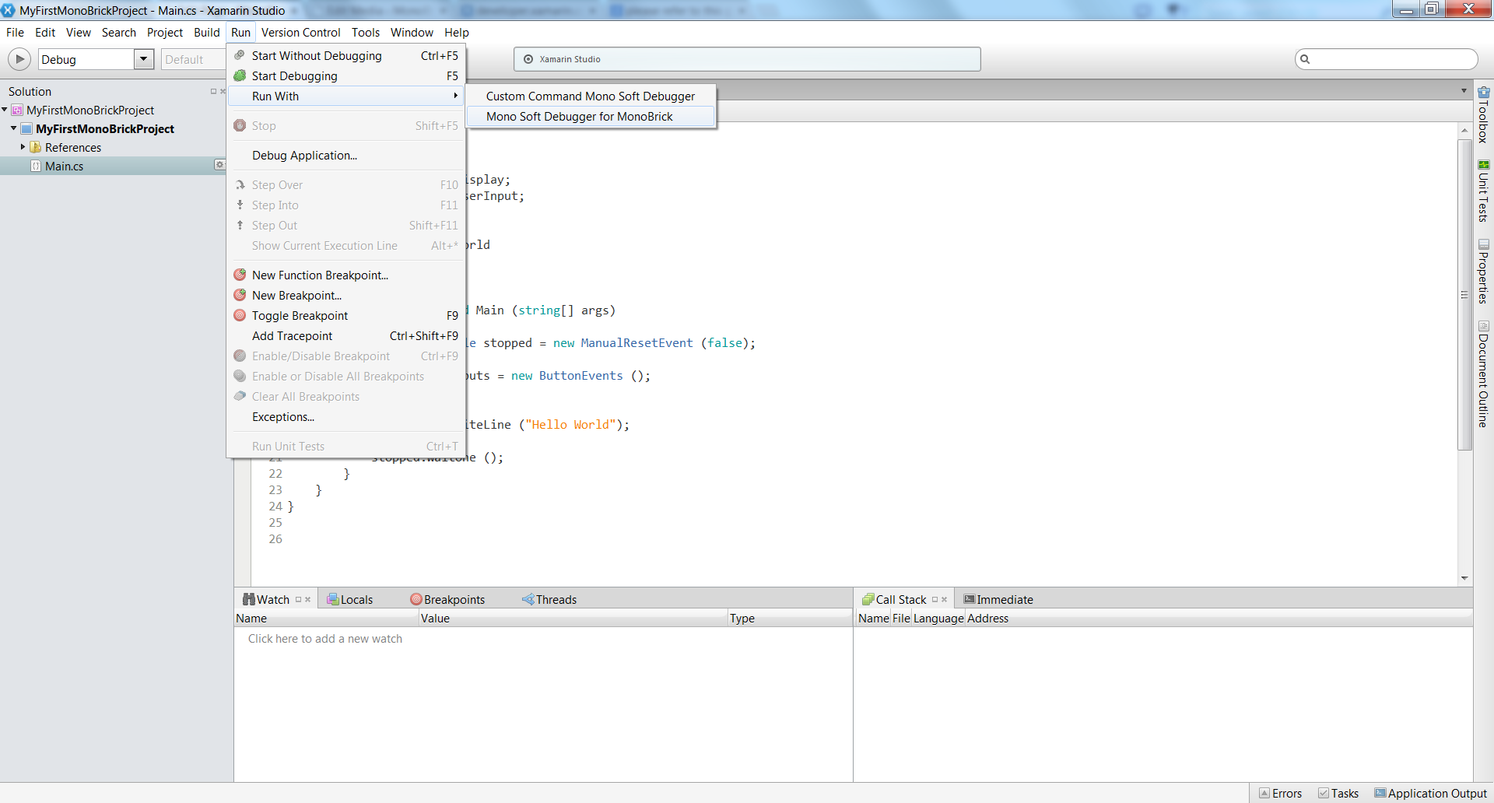This screenshot has width=1494, height=803.
Task: Open the Build menu
Action: click(x=207, y=32)
